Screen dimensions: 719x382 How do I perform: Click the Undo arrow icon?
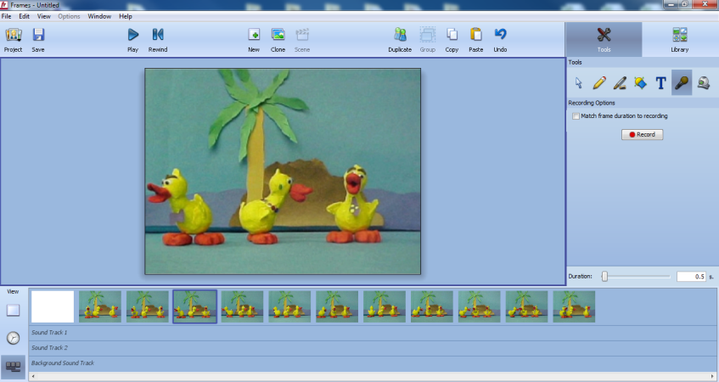point(500,35)
